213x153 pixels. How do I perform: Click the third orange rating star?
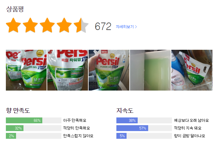47,25
